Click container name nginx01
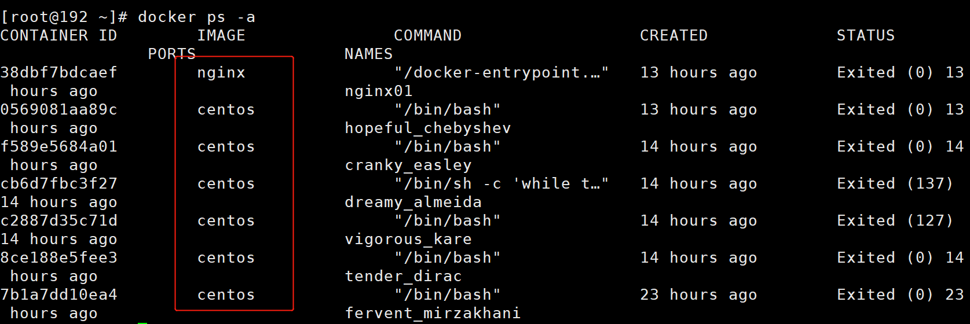This screenshot has width=970, height=324. tap(379, 91)
